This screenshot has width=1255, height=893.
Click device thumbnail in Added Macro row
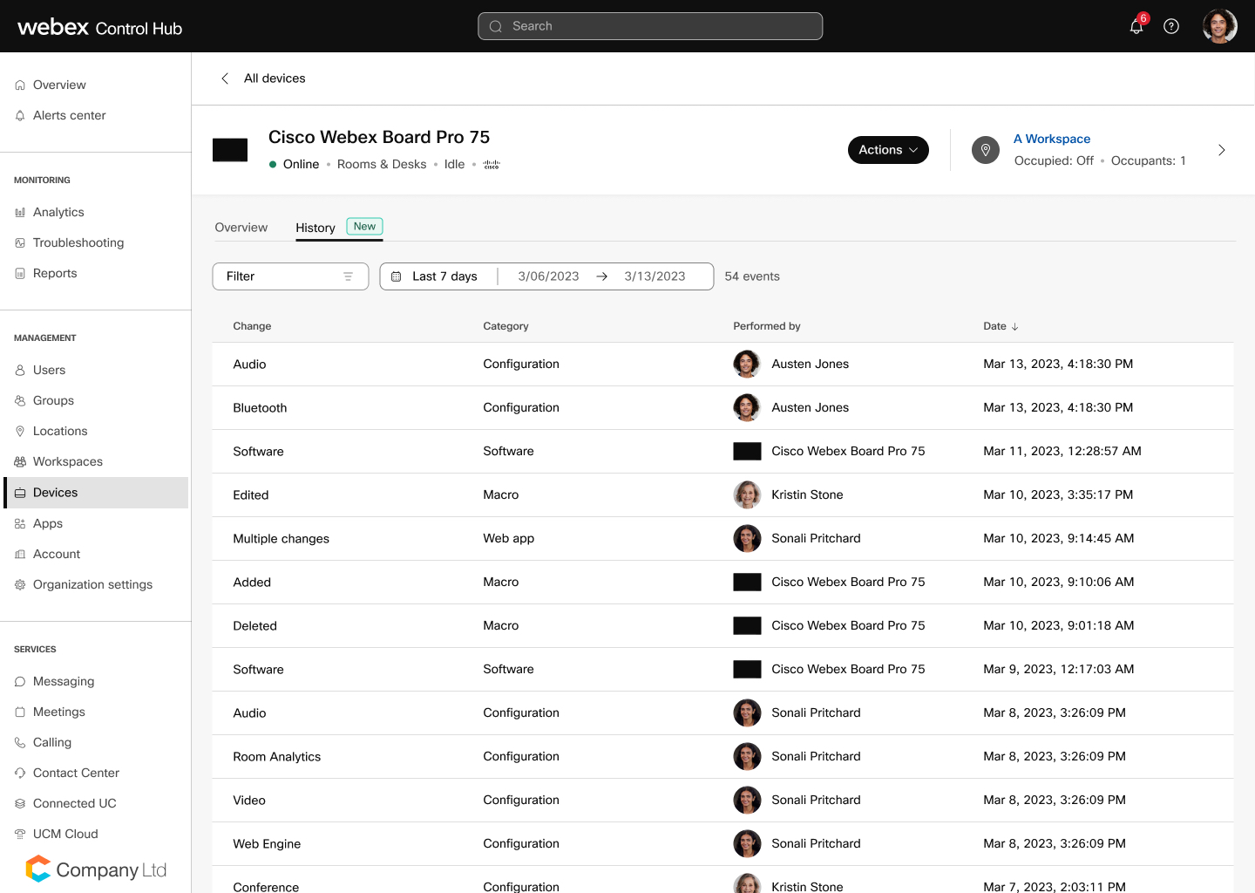[747, 582]
